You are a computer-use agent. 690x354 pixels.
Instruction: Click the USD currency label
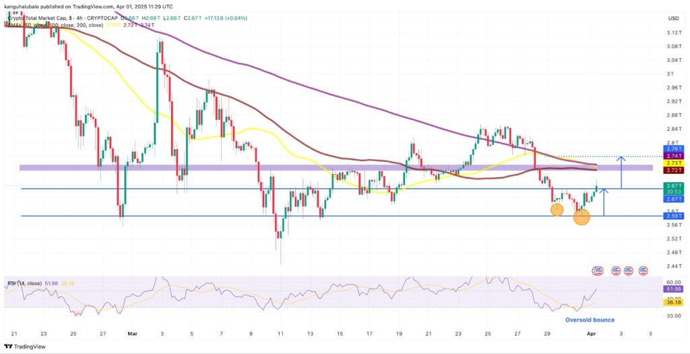tap(672, 18)
